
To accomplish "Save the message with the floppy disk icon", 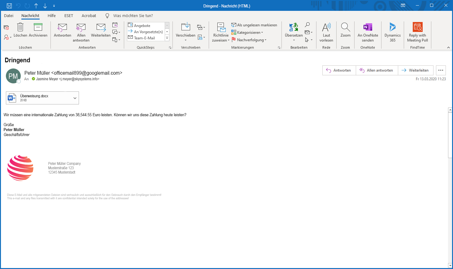I will coord(9,6).
